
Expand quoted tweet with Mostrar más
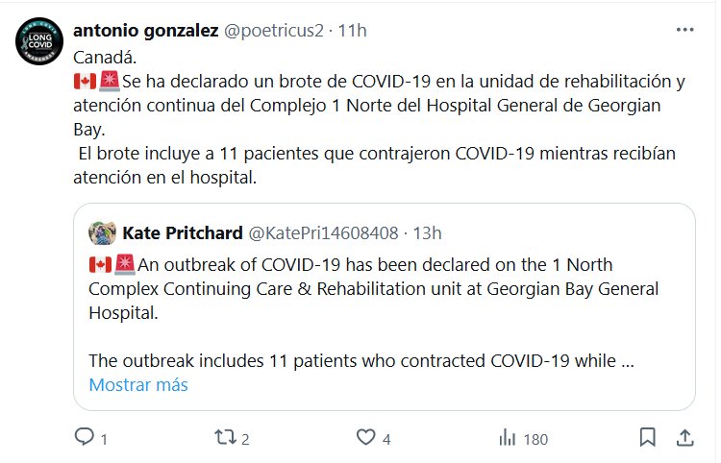point(138,385)
